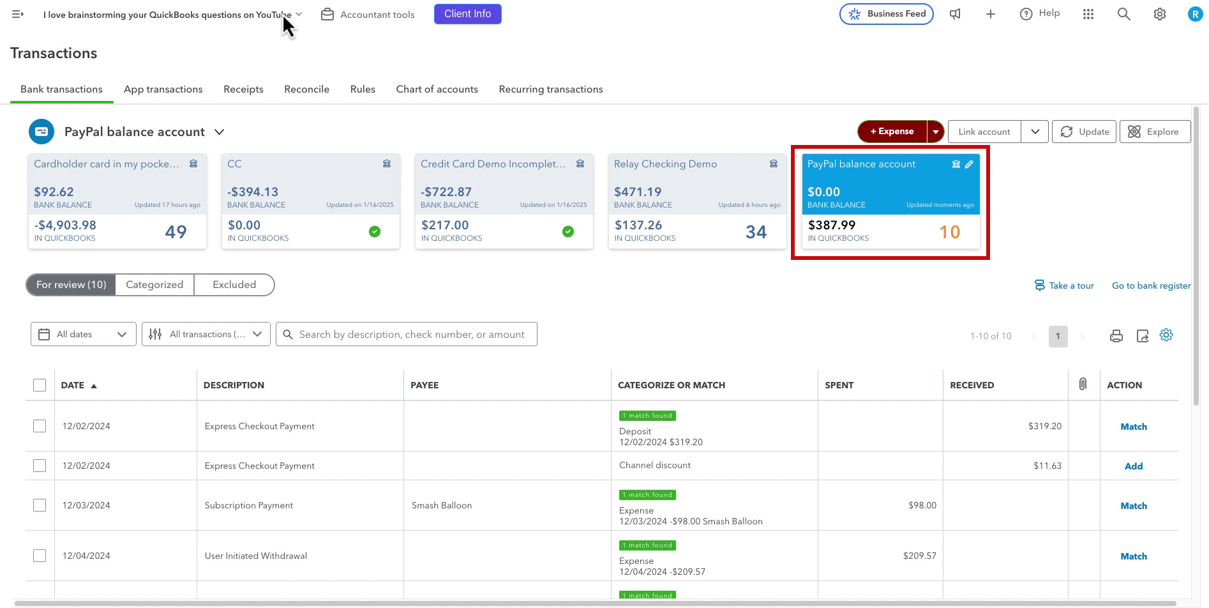Open the Receipts tab
The width and height of the screenshot is (1209, 608).
tap(243, 89)
